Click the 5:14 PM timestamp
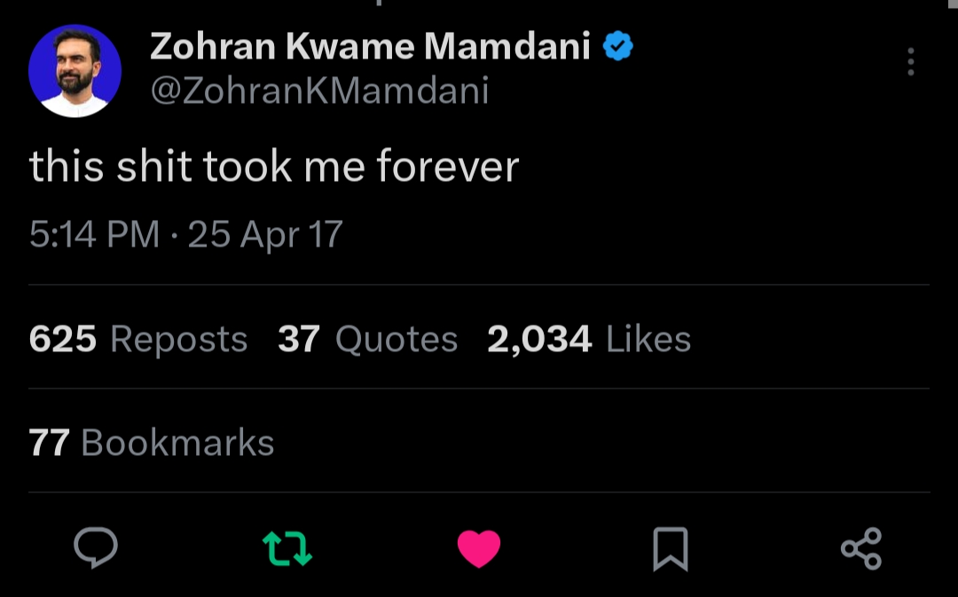 coord(94,234)
